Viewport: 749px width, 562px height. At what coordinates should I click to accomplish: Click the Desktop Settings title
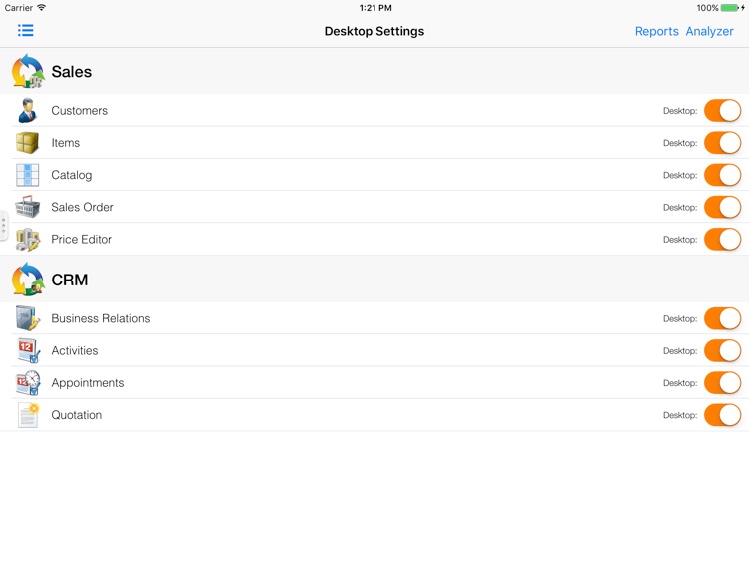(374, 31)
